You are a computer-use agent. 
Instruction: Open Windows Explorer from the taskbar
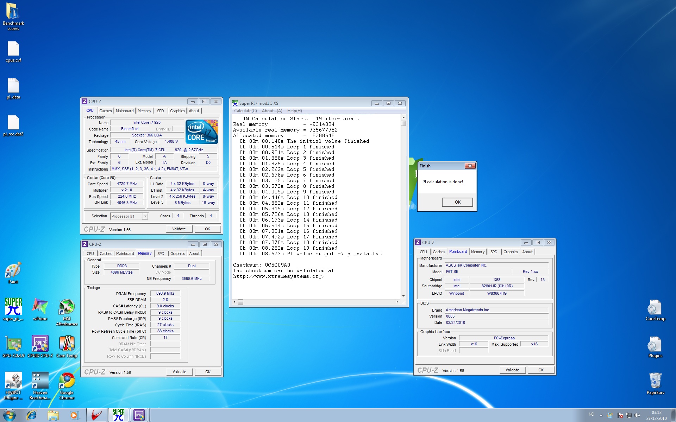53,415
